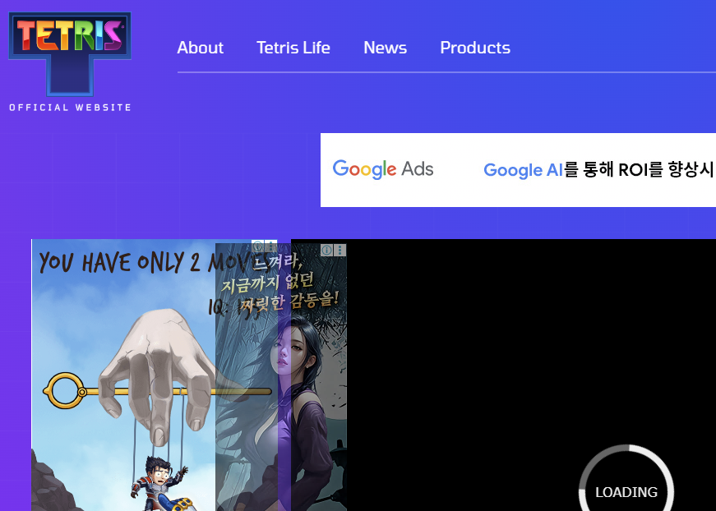Open the Products menu
The height and width of the screenshot is (511, 716).
click(x=475, y=48)
